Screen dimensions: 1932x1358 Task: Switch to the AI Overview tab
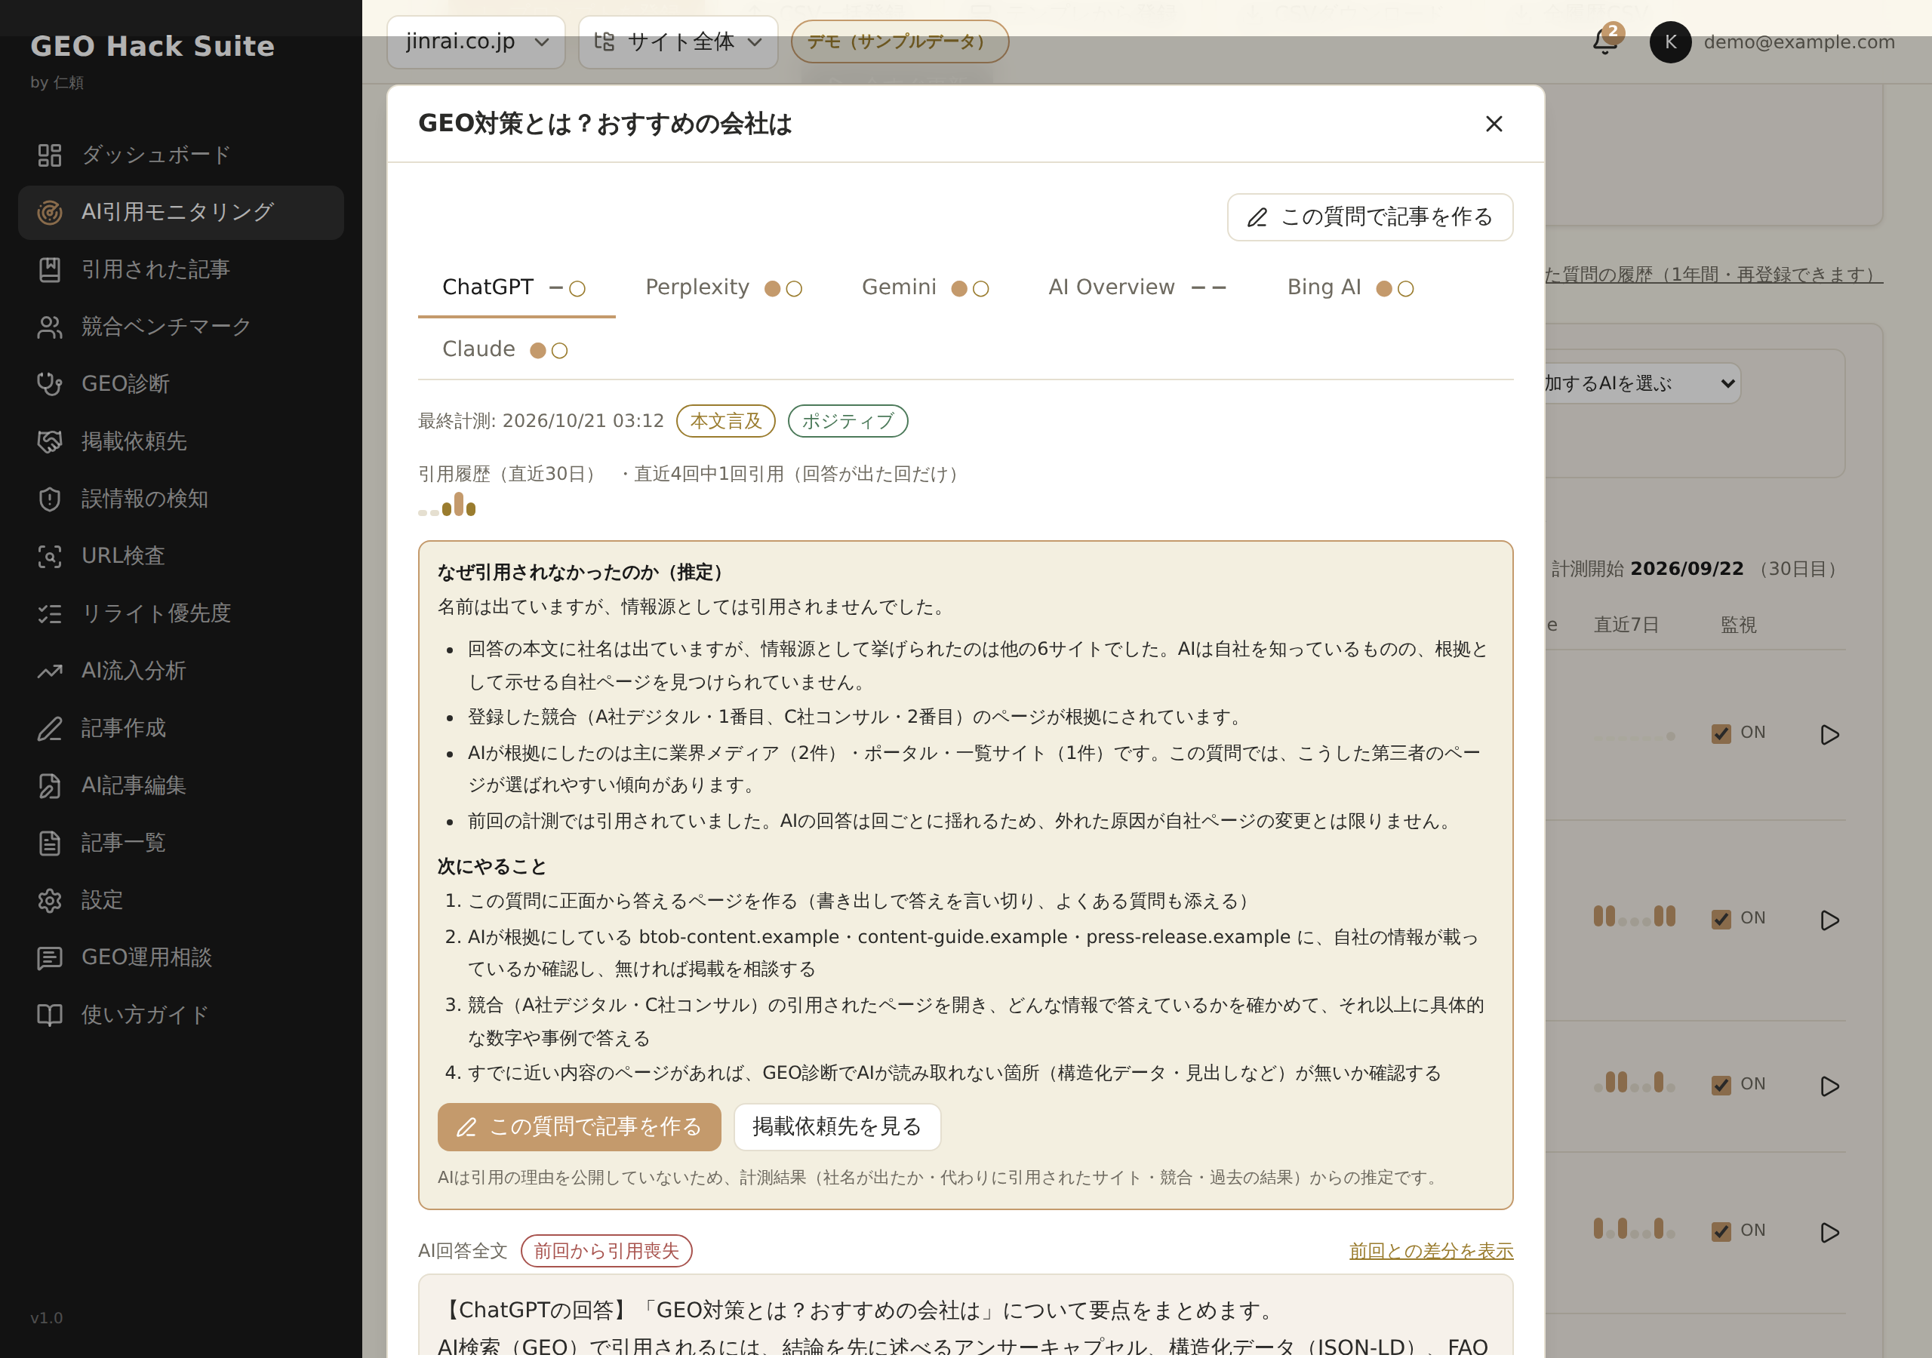pyautogui.click(x=1137, y=287)
